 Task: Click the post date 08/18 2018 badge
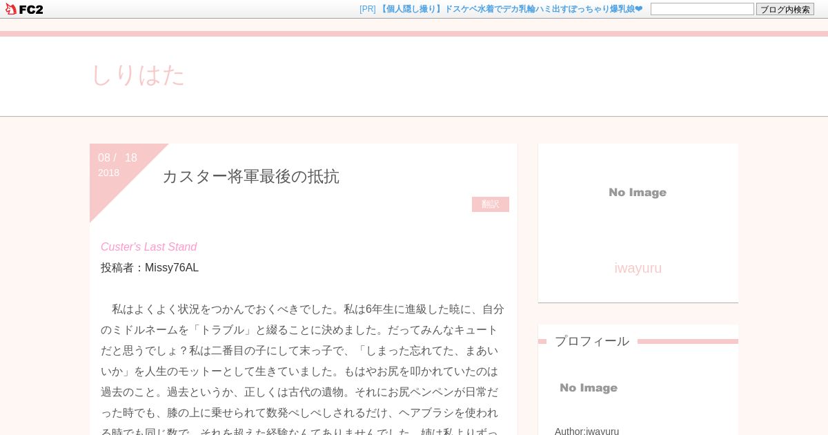[118, 164]
